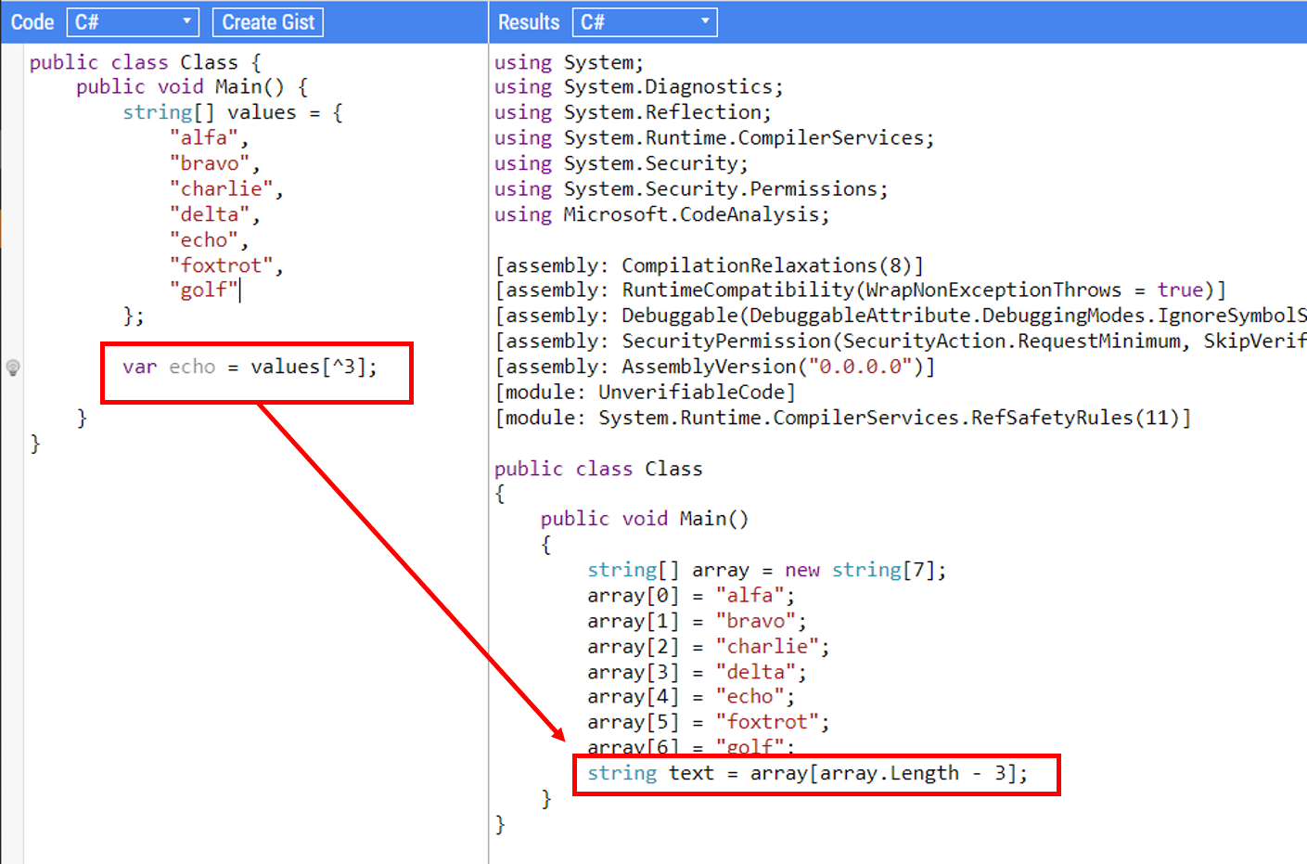Click the lightbulb quick-action icon in code gutter

13,368
